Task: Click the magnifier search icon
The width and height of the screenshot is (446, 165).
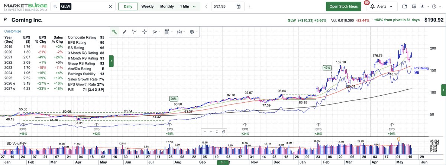Action: pos(55,7)
